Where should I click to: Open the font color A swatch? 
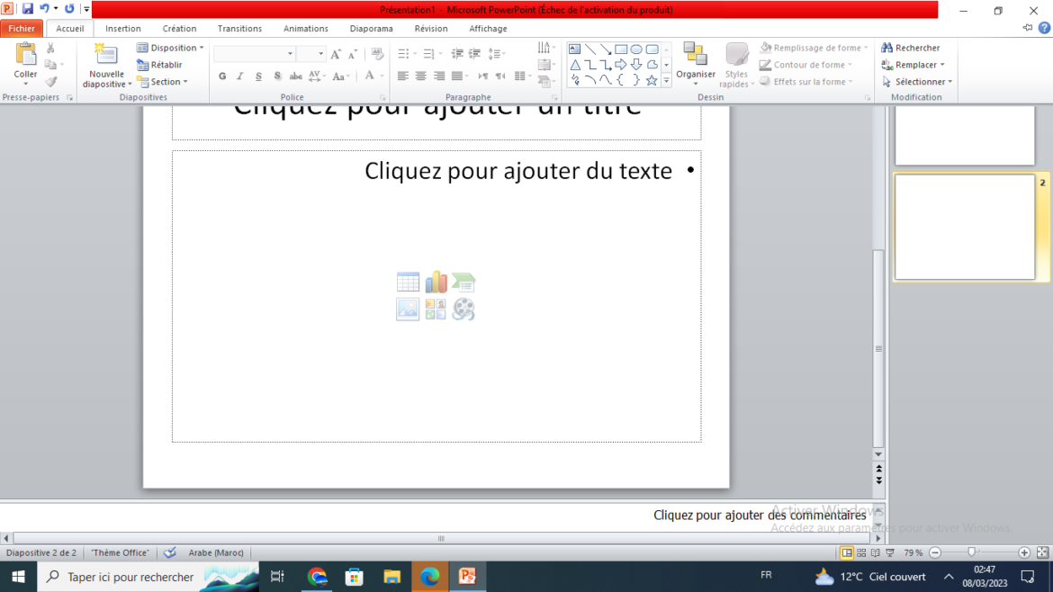coord(369,76)
